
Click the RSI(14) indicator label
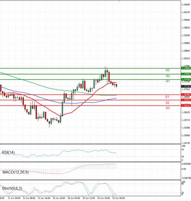[8, 152]
